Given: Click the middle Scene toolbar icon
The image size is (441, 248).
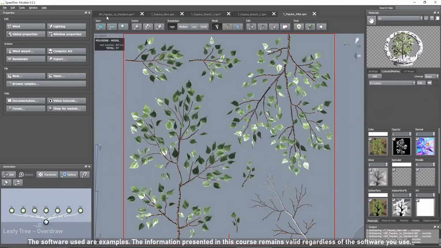Looking at the screenshot, I should 148,27.
